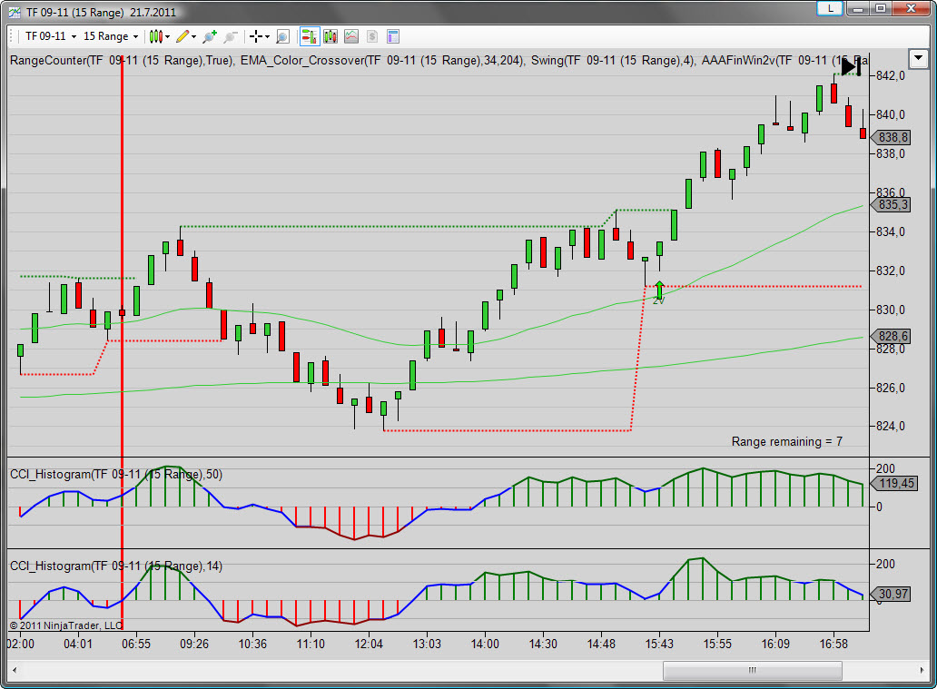Click the Range remaining = 7 text
Screen dimensions: 937x689
(787, 441)
